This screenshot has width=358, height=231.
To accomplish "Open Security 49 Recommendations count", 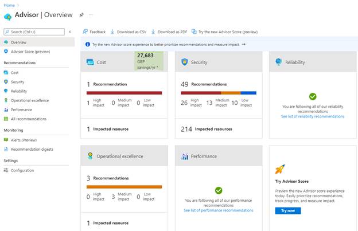I will [x=204, y=84].
